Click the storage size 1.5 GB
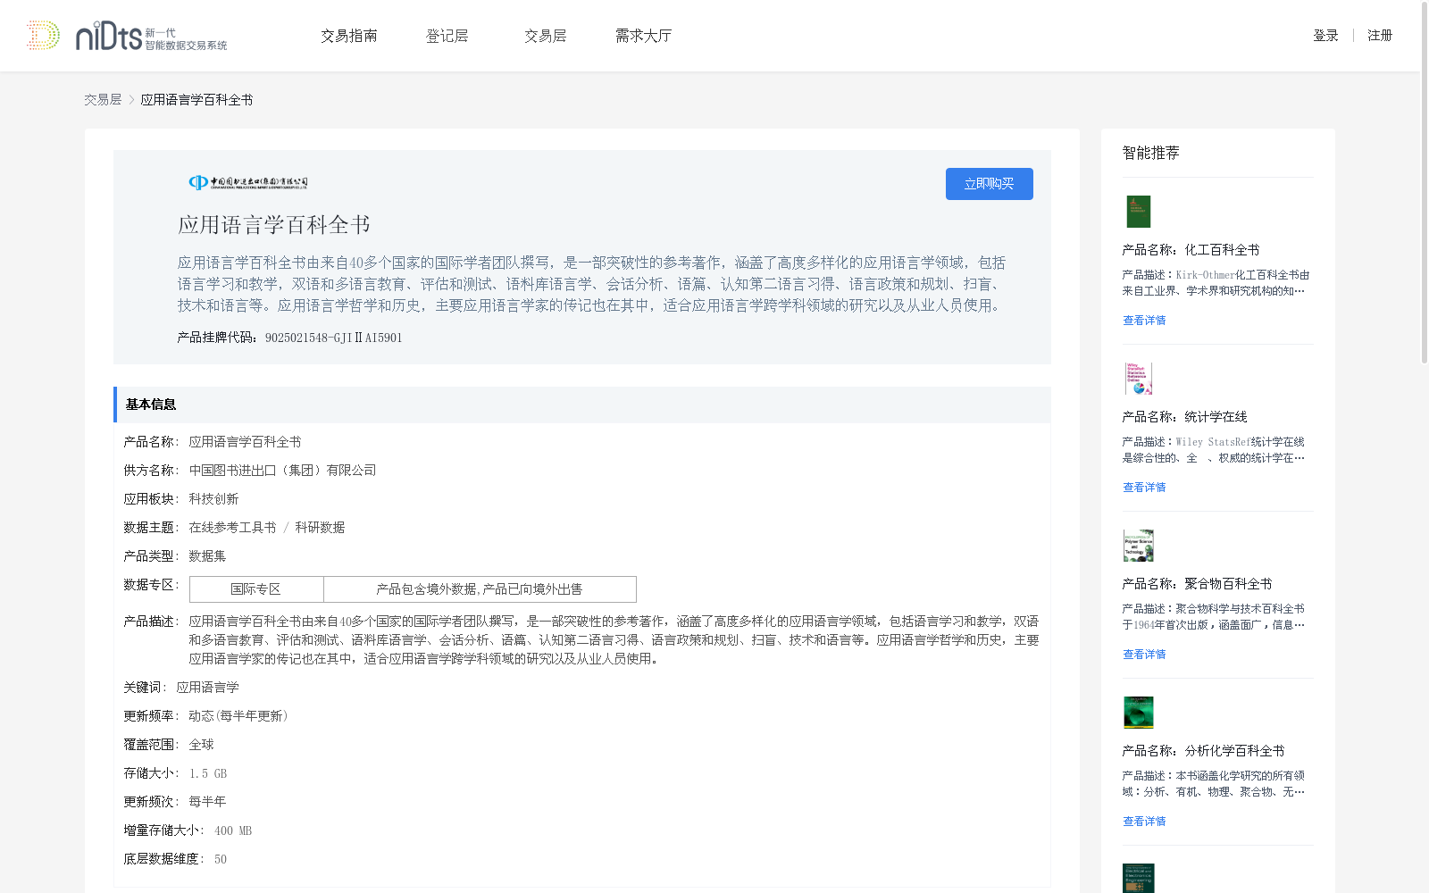The image size is (1429, 893). [x=208, y=773]
